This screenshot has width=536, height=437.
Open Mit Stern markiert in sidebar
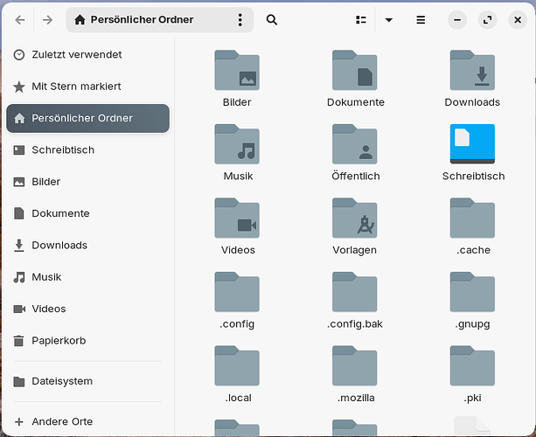(x=87, y=87)
